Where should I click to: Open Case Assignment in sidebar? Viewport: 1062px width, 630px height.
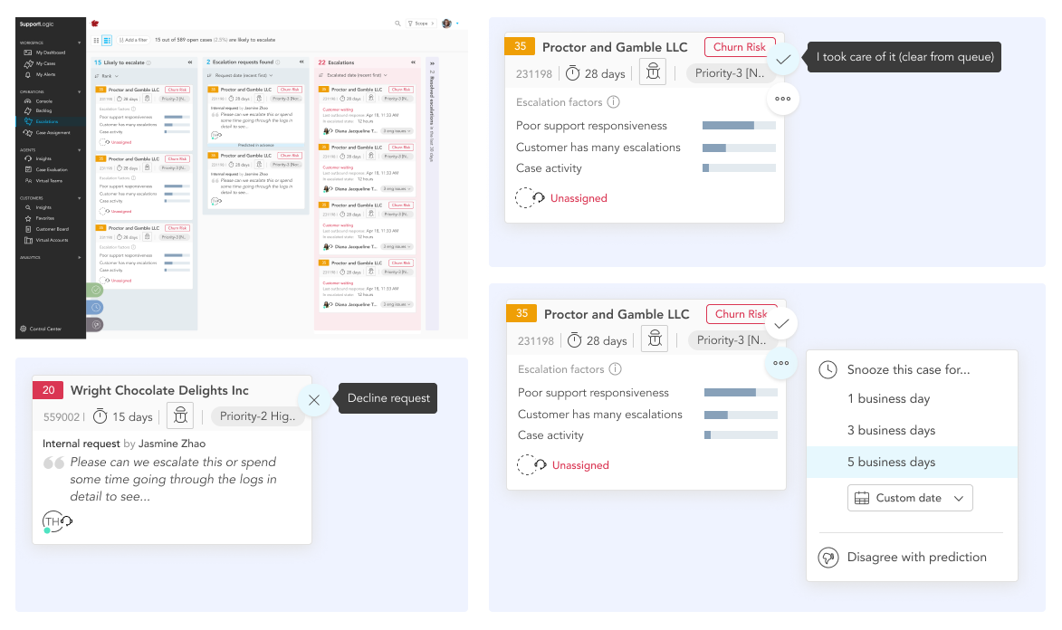click(x=47, y=133)
